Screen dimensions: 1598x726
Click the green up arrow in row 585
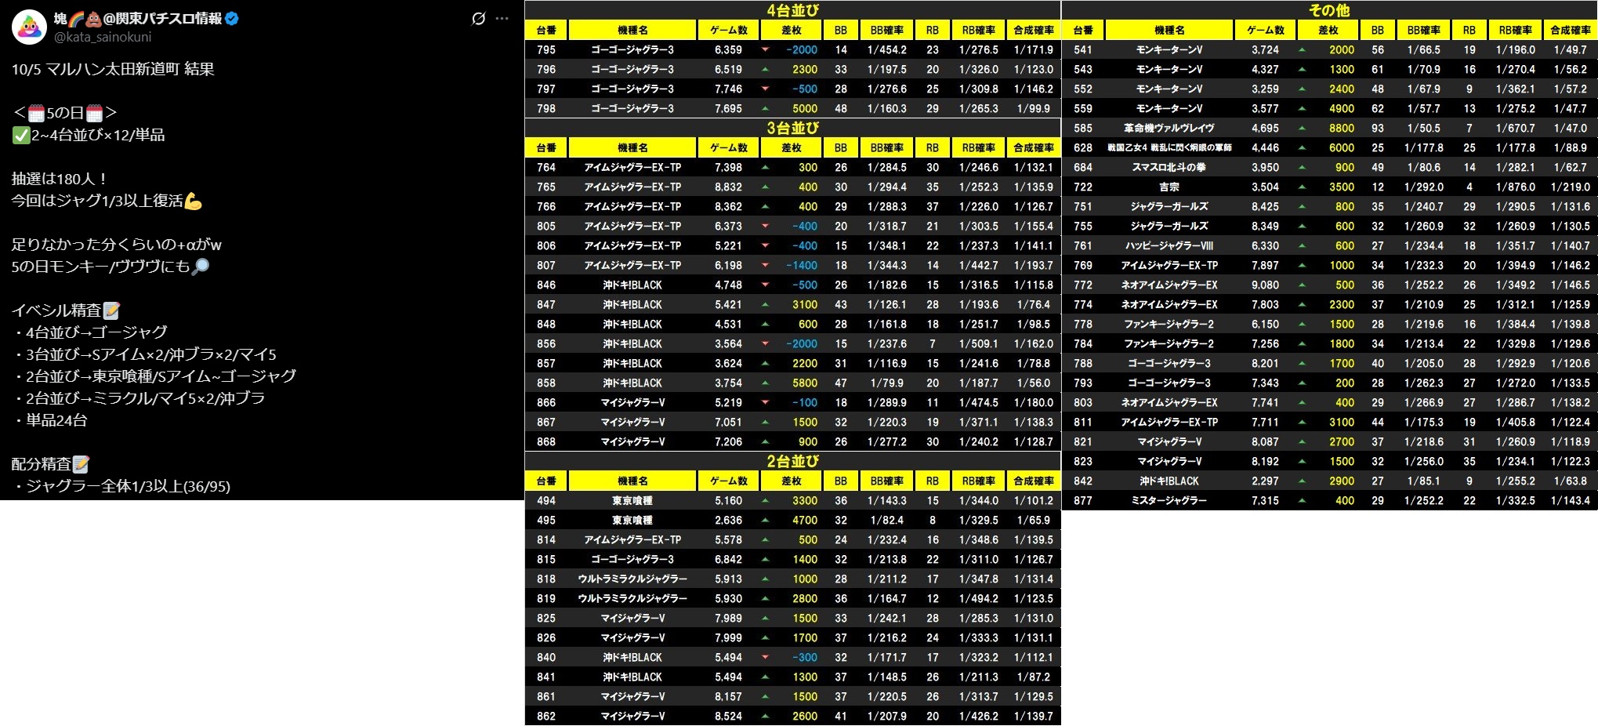pos(1302,128)
